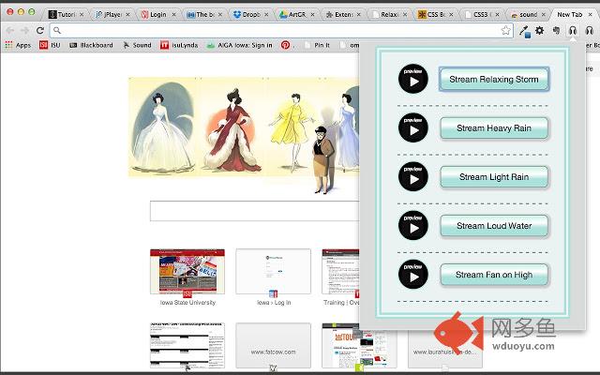The height and width of the screenshot is (375, 600).
Task: Click the Pinterest bookmark icon
Action: pos(285,45)
